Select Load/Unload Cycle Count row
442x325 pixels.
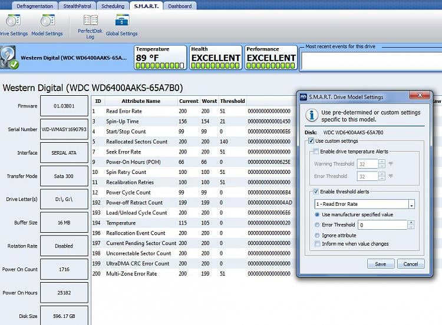(x=193, y=213)
